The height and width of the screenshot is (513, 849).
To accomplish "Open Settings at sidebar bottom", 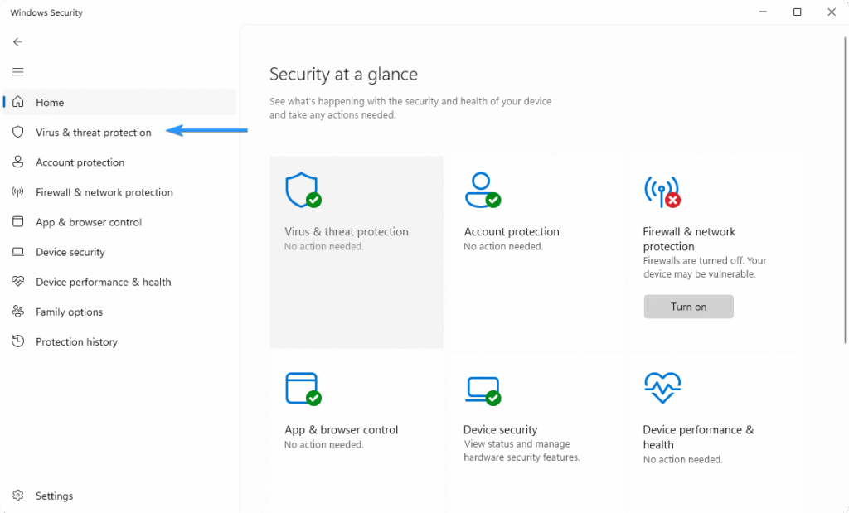I will (119, 496).
